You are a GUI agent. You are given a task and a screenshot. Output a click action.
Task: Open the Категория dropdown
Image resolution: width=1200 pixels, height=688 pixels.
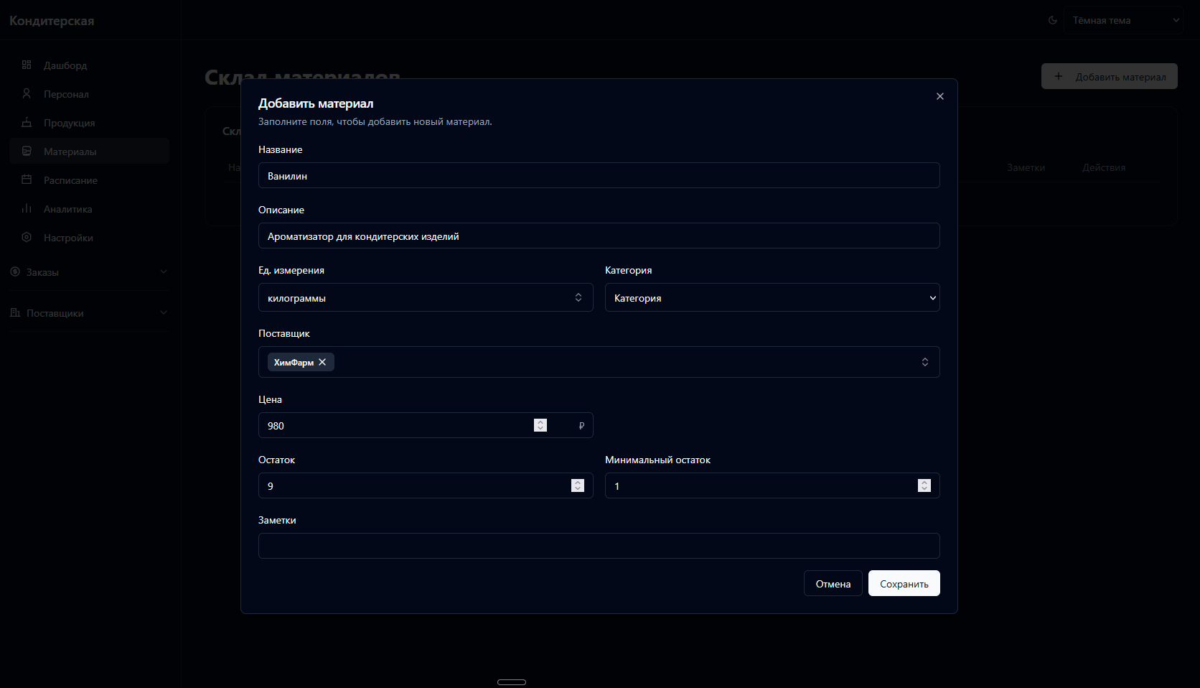[772, 297]
